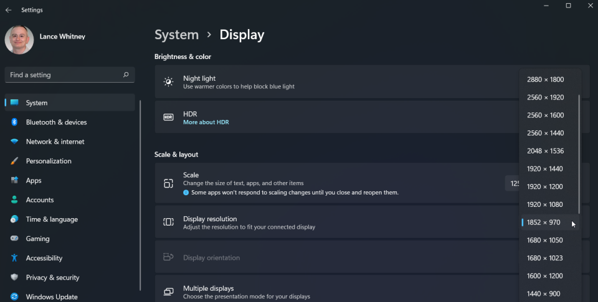The image size is (598, 302).
Task: Click the Multiple displays icon
Action: pyautogui.click(x=168, y=291)
